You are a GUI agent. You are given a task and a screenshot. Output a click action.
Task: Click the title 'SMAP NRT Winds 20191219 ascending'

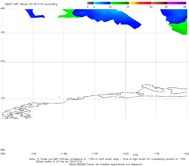click(x=31, y=4)
